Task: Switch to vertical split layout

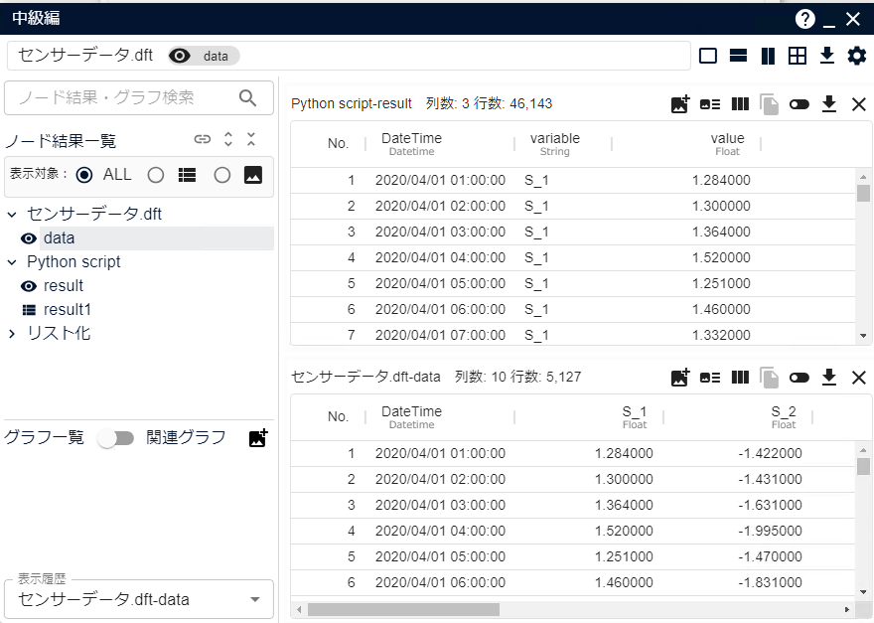Action: pyautogui.click(x=768, y=57)
